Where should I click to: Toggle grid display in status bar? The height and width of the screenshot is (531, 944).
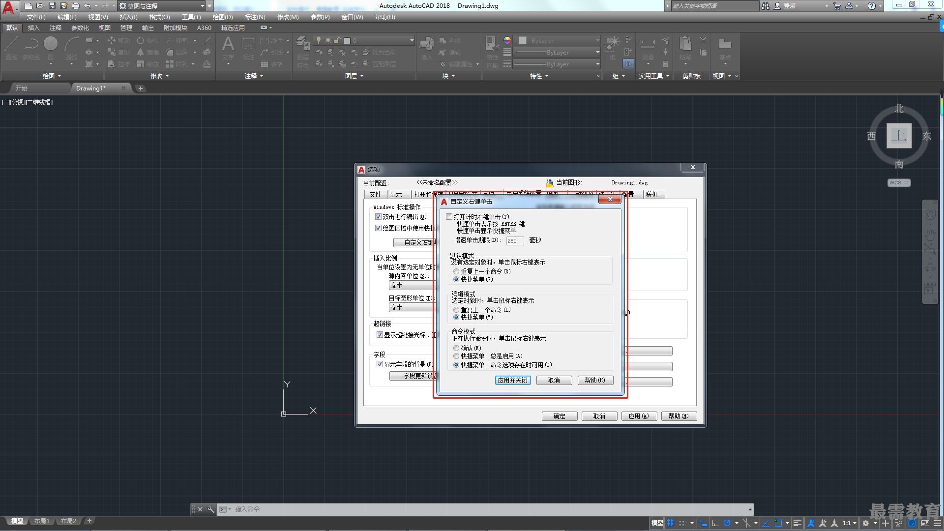(x=671, y=523)
